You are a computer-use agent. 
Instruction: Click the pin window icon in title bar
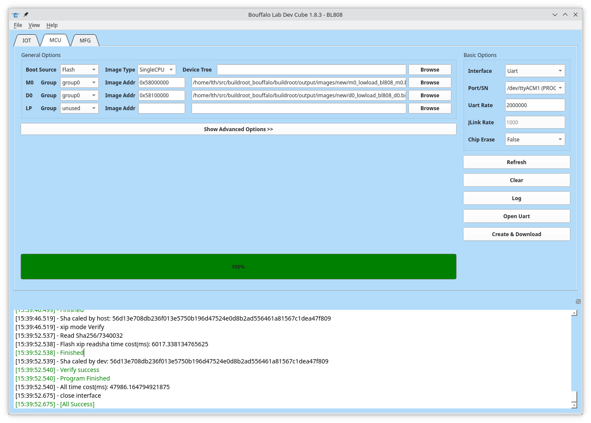point(26,15)
